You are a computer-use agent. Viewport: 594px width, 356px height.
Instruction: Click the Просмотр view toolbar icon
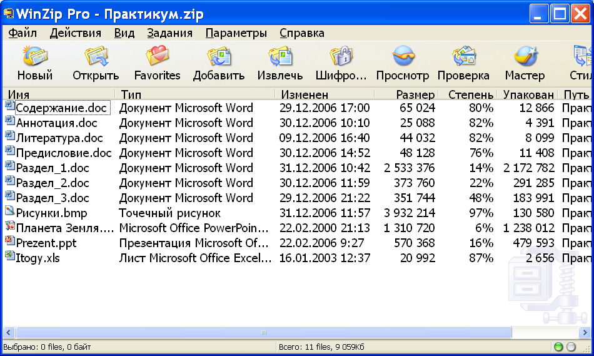[x=403, y=56]
